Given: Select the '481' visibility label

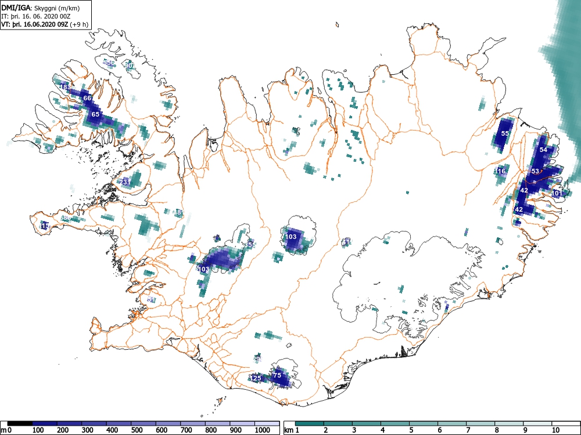Looking at the screenshot, I should point(178,212).
